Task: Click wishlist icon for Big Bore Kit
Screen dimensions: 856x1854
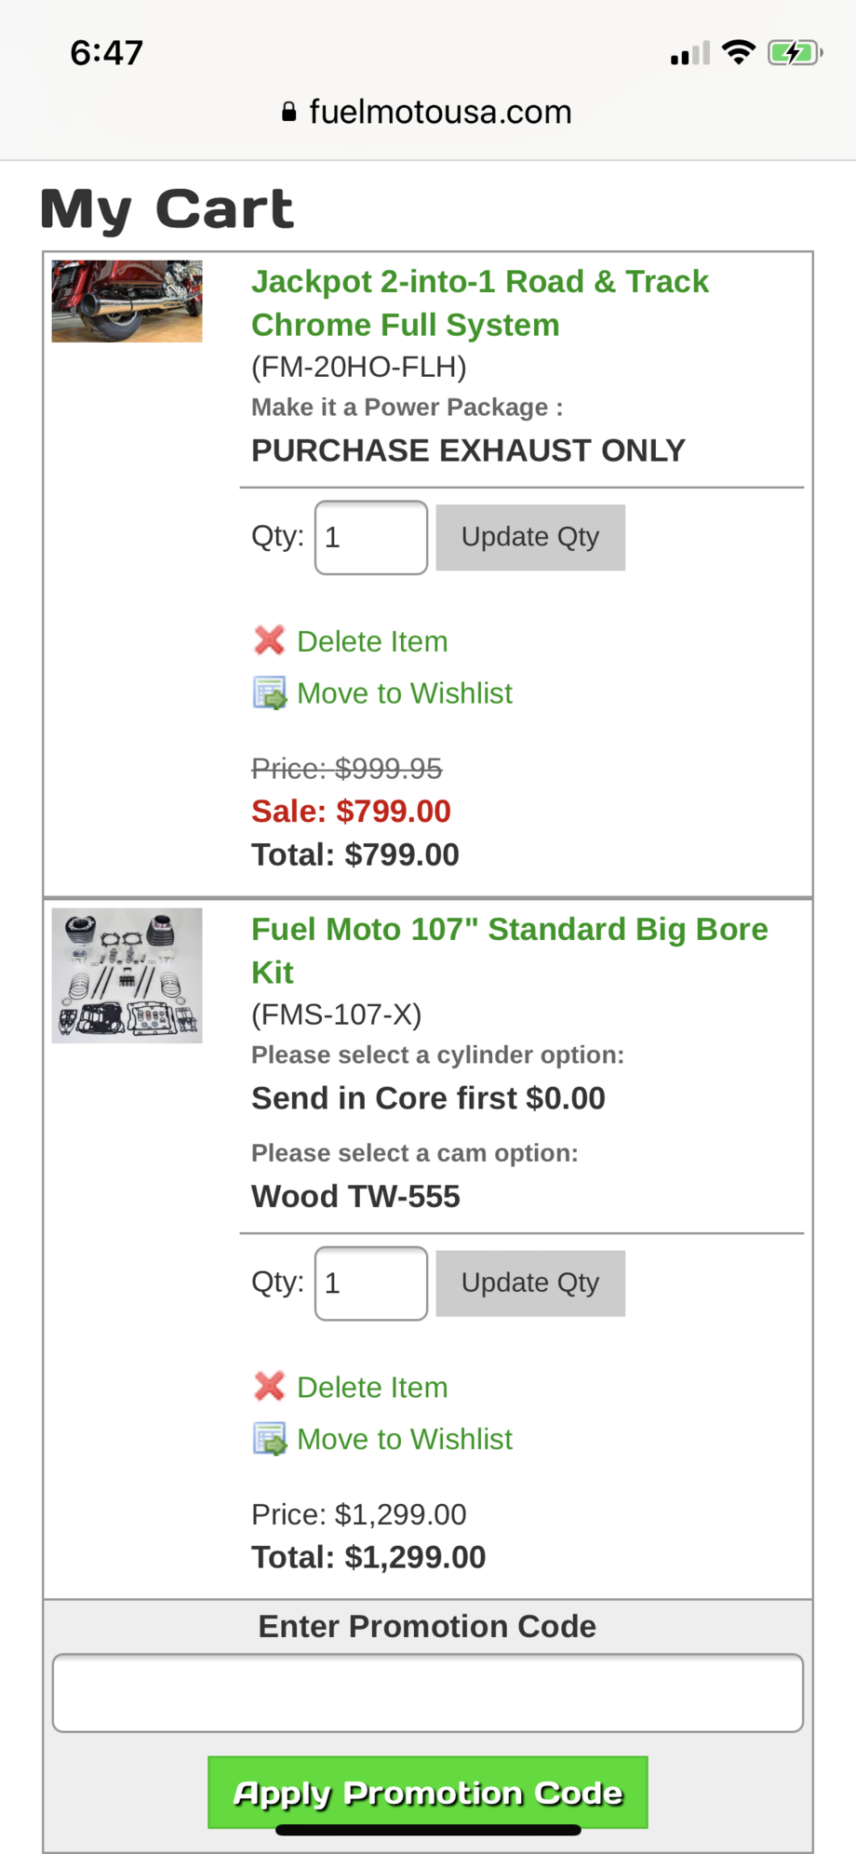Action: pyautogui.click(x=270, y=1439)
